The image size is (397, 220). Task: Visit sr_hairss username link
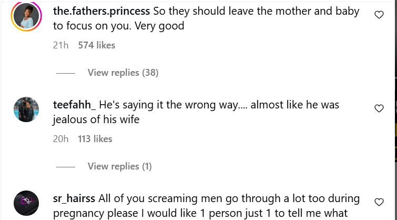coord(74,198)
